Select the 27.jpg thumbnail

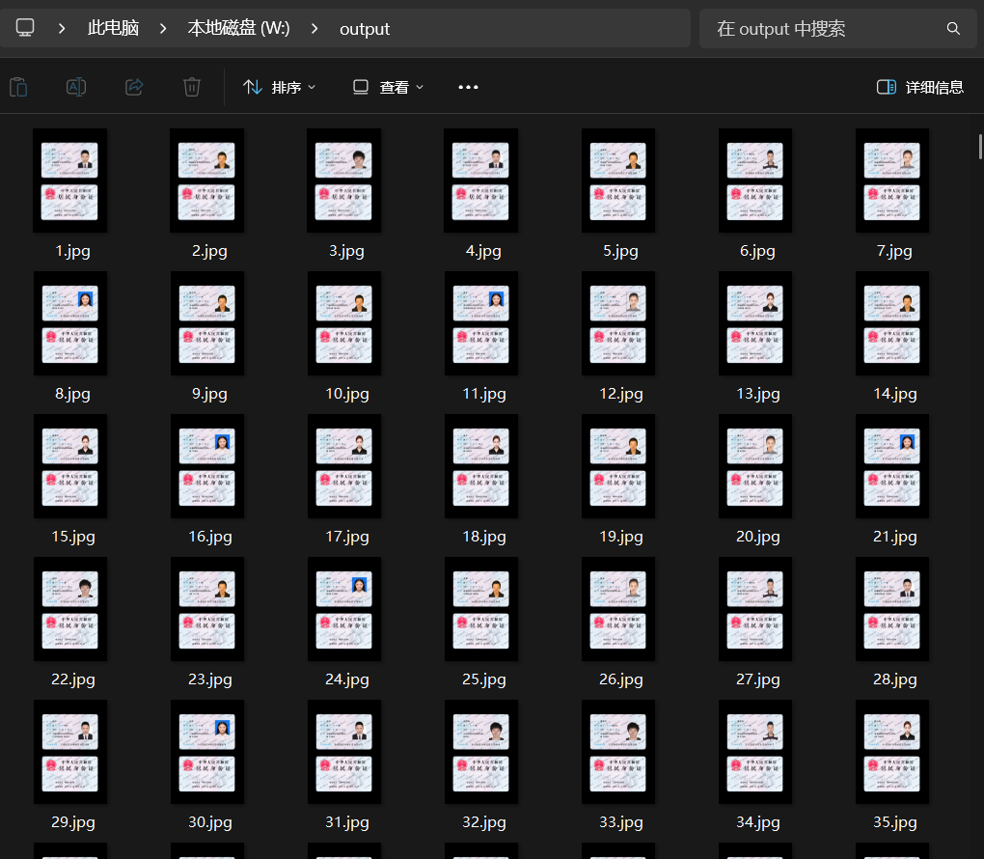[x=755, y=609]
